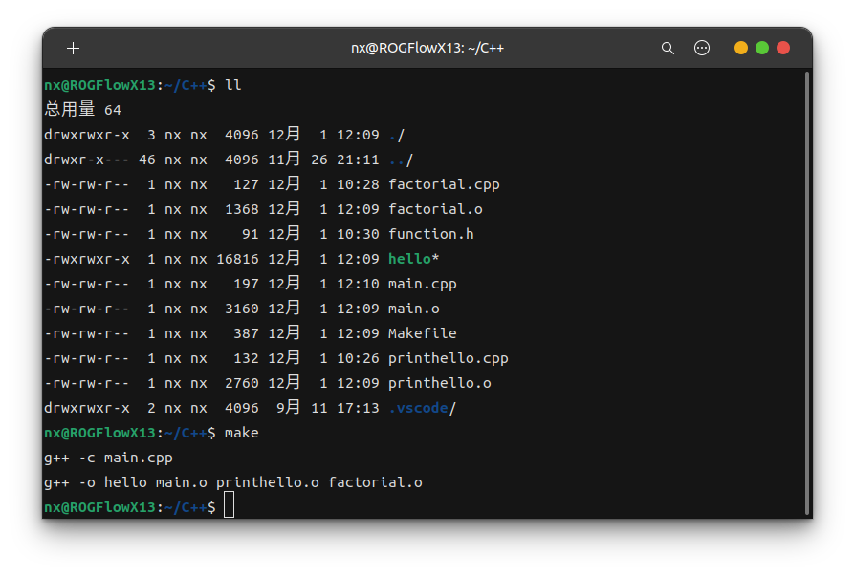The height and width of the screenshot is (576, 855).
Task: Click the function.h filename
Action: (x=430, y=234)
